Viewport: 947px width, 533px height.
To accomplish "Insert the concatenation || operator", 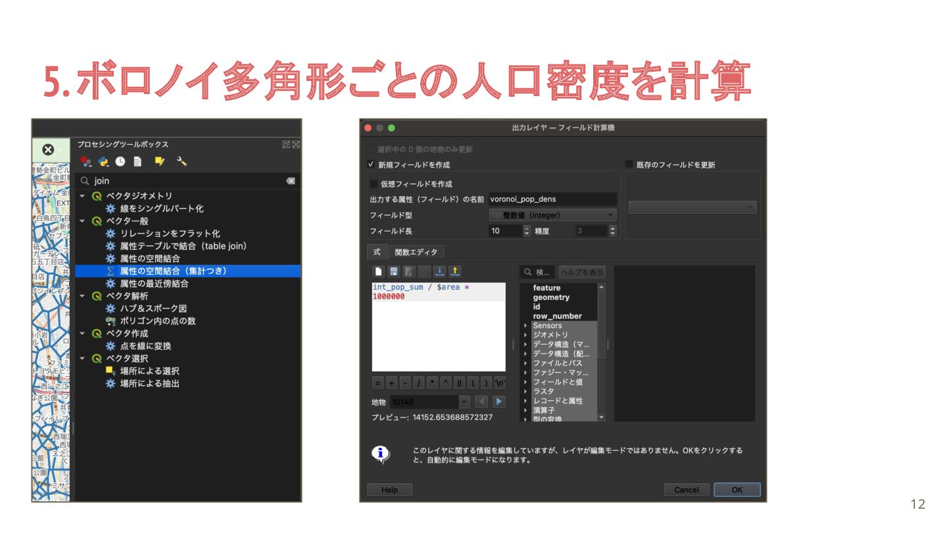I will [x=459, y=383].
